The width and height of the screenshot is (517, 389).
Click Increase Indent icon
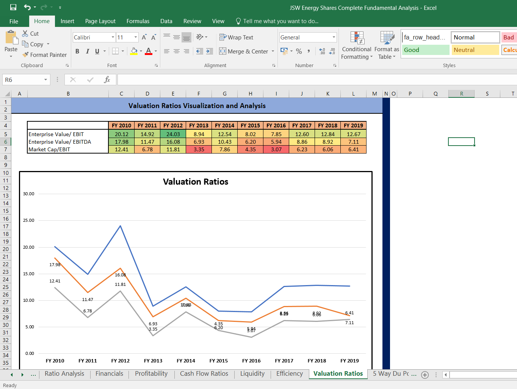tap(210, 51)
